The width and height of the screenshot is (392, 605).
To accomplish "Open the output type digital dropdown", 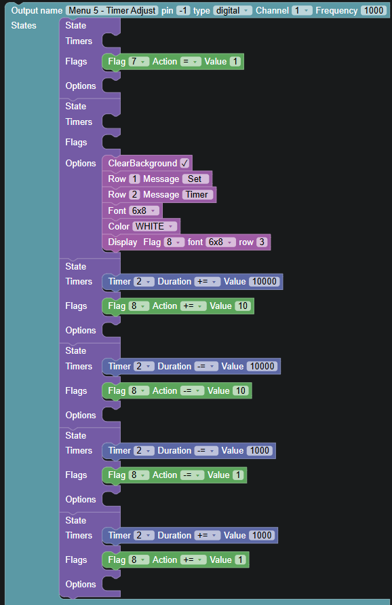I will pyautogui.click(x=233, y=10).
